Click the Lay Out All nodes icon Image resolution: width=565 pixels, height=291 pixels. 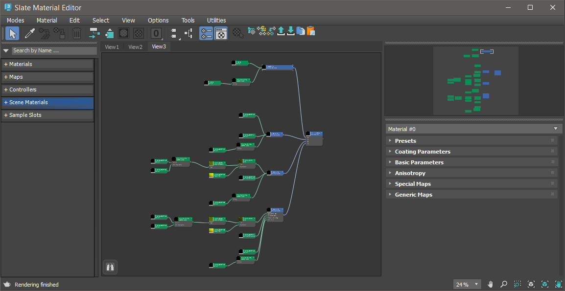pos(173,33)
